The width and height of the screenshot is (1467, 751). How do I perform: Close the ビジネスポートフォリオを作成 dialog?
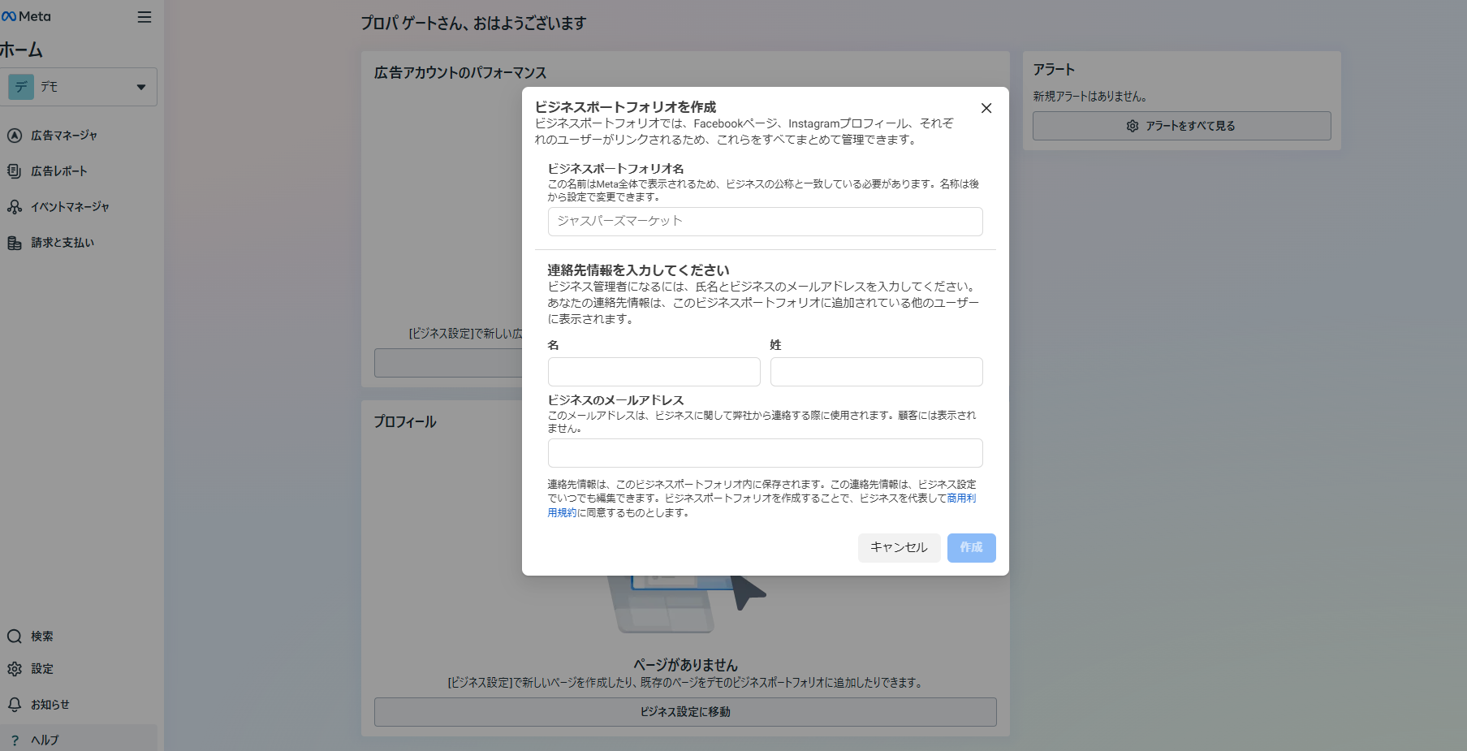tap(986, 108)
